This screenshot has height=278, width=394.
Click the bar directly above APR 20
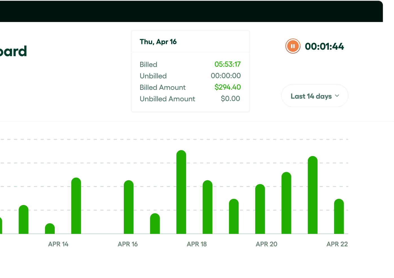pyautogui.click(x=260, y=209)
